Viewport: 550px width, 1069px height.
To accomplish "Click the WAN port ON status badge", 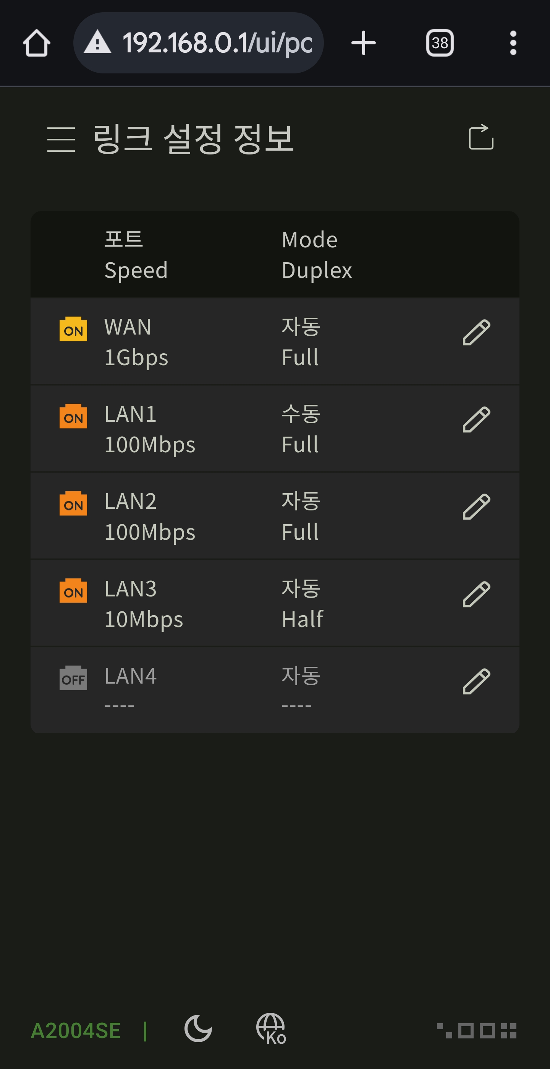I will [x=73, y=329].
